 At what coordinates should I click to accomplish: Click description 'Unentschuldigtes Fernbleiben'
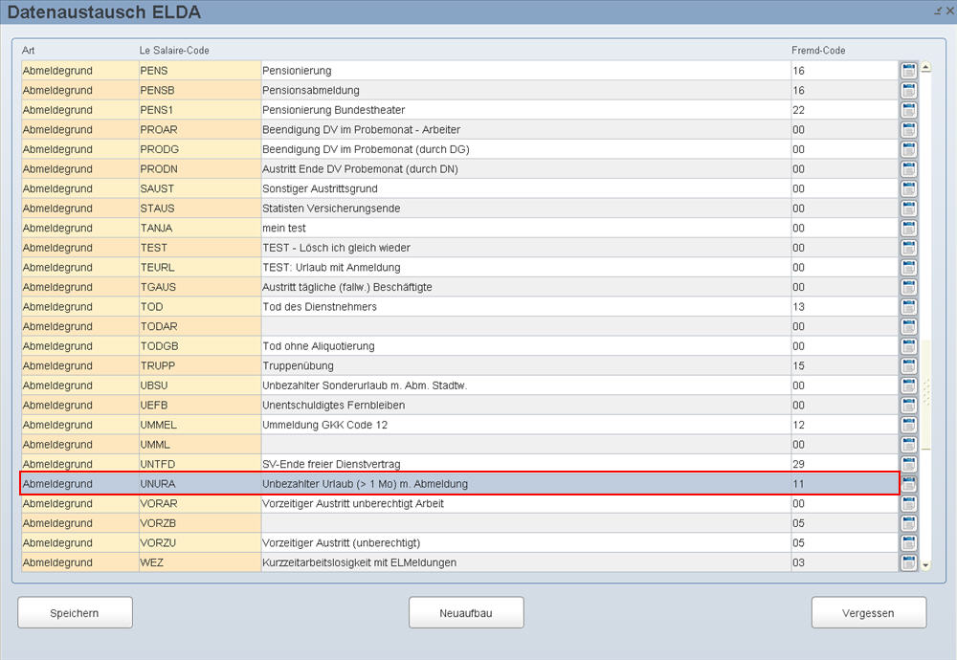(526, 405)
